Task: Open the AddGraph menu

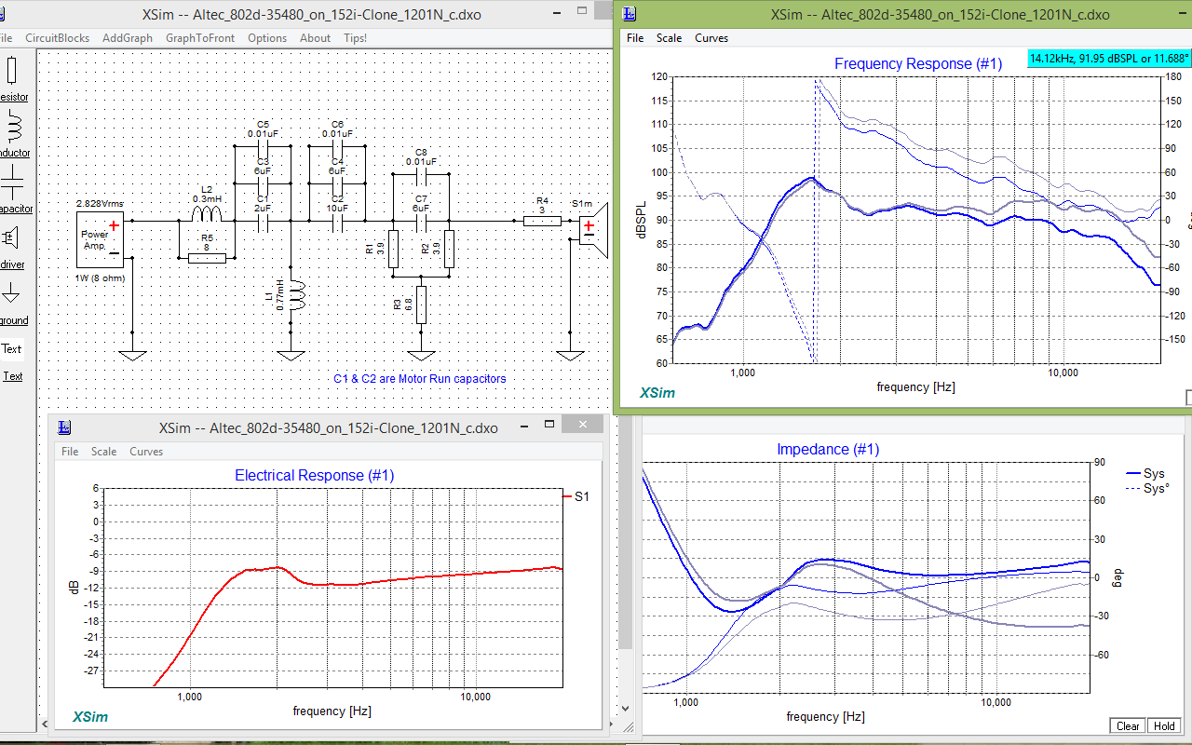Action: coord(128,38)
